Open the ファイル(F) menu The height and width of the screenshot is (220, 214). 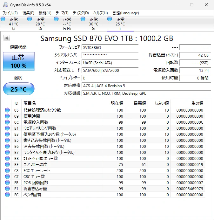click(10, 13)
